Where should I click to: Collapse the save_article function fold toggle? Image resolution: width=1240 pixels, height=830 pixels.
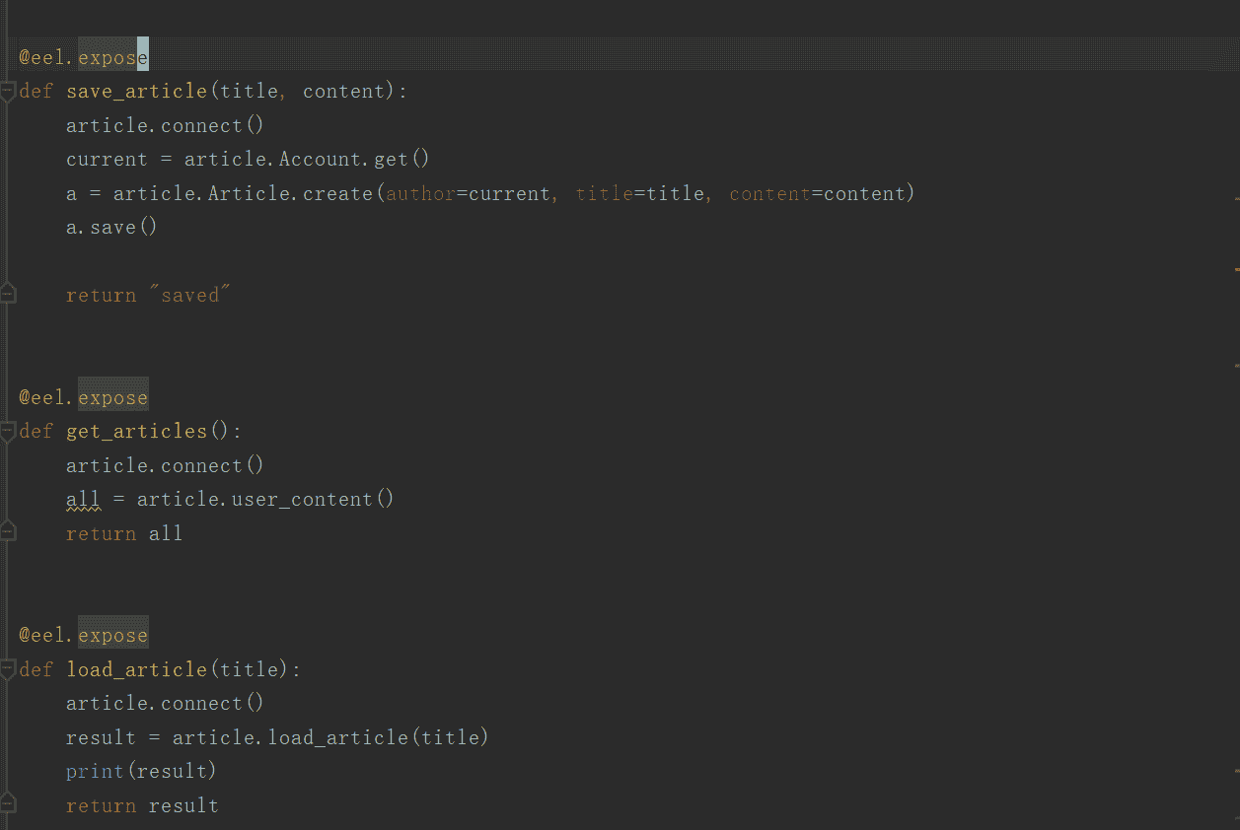[x=8, y=92]
